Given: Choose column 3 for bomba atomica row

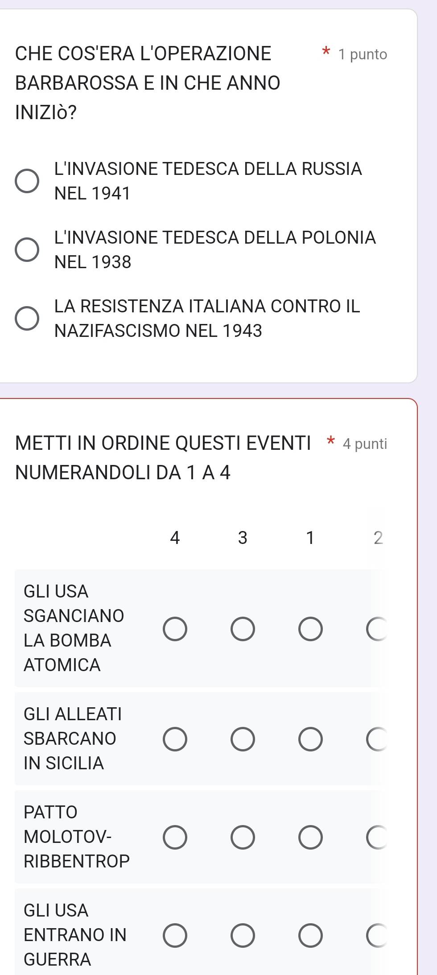Looking at the screenshot, I should click(x=243, y=629).
